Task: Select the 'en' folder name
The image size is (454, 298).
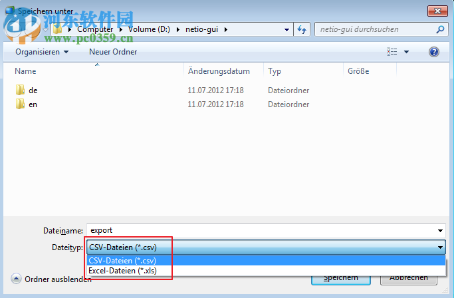Action: pos(33,104)
